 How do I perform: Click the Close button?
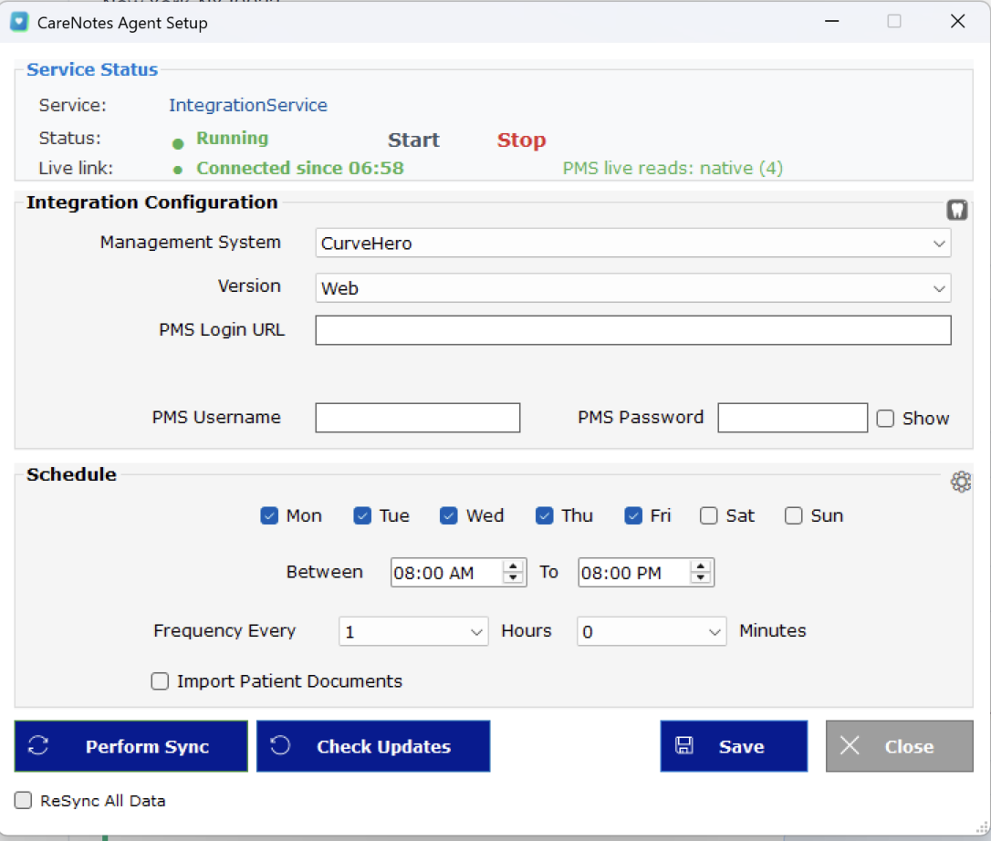coord(900,746)
